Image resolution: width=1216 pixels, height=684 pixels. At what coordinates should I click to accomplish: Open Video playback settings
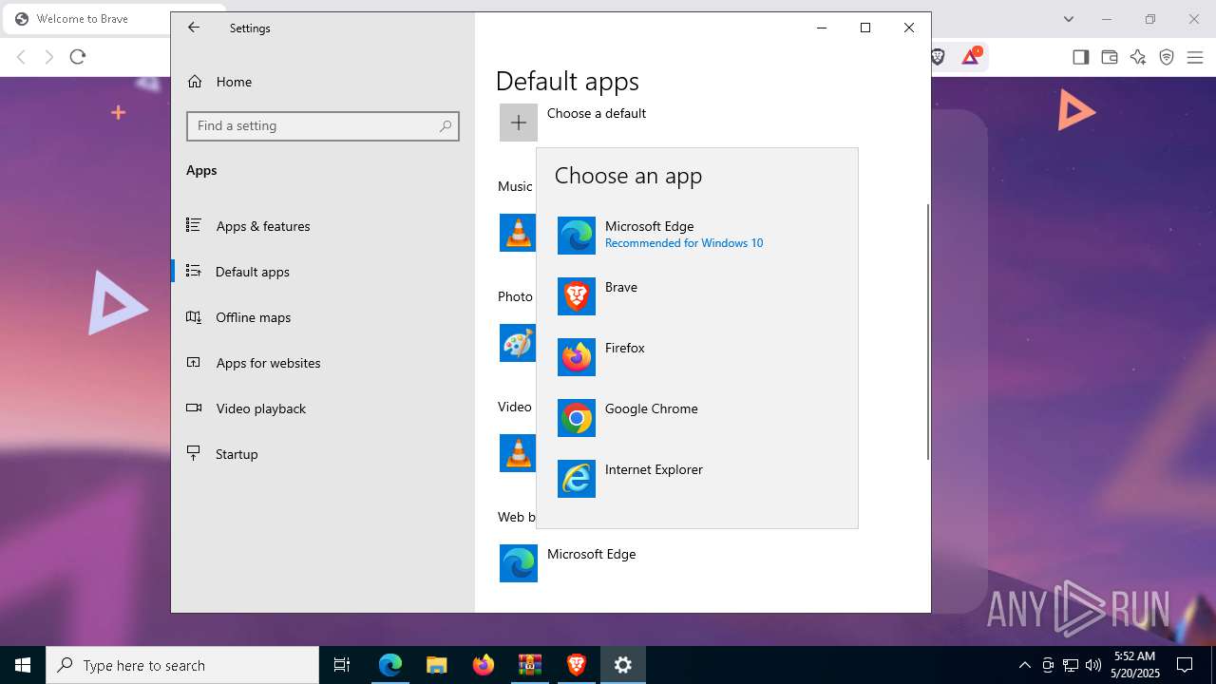(323, 408)
